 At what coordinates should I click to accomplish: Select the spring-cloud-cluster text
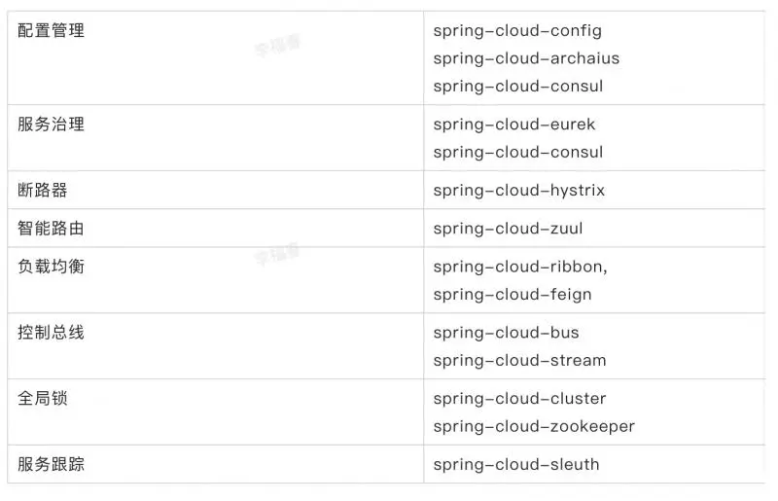tap(520, 399)
